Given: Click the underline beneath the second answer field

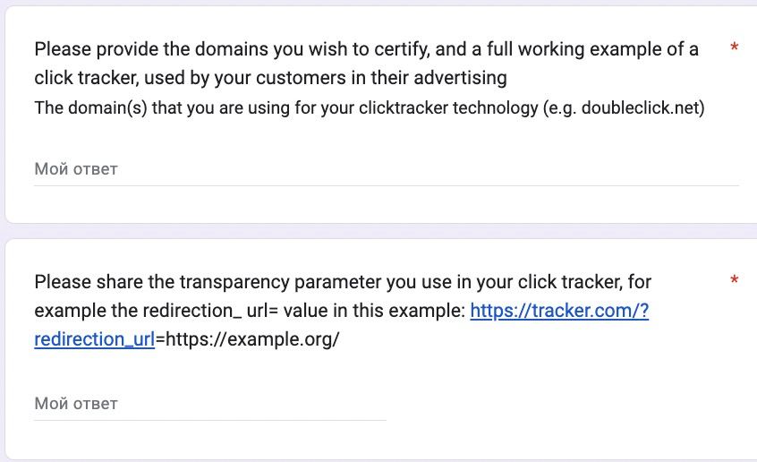Looking at the screenshot, I should [210, 421].
